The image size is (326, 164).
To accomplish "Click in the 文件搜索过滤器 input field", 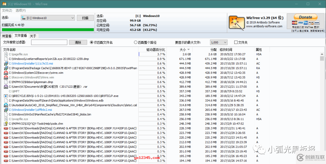I will pyautogui.click(x=49, y=42).
